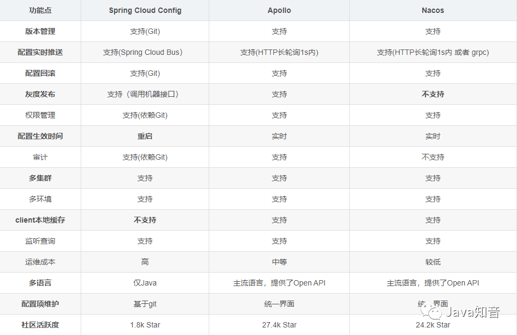Screen dimensions: 517x335
Task: Click Apollo's 主流语言，提供了Open API cell
Action: 279,283
